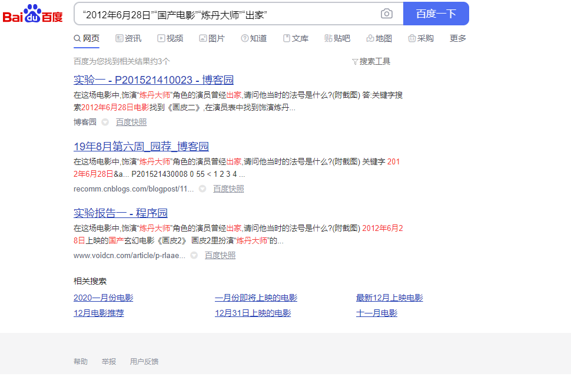The width and height of the screenshot is (571, 383).
Task: Open related search 12月电影推荐
Action: 99,313
